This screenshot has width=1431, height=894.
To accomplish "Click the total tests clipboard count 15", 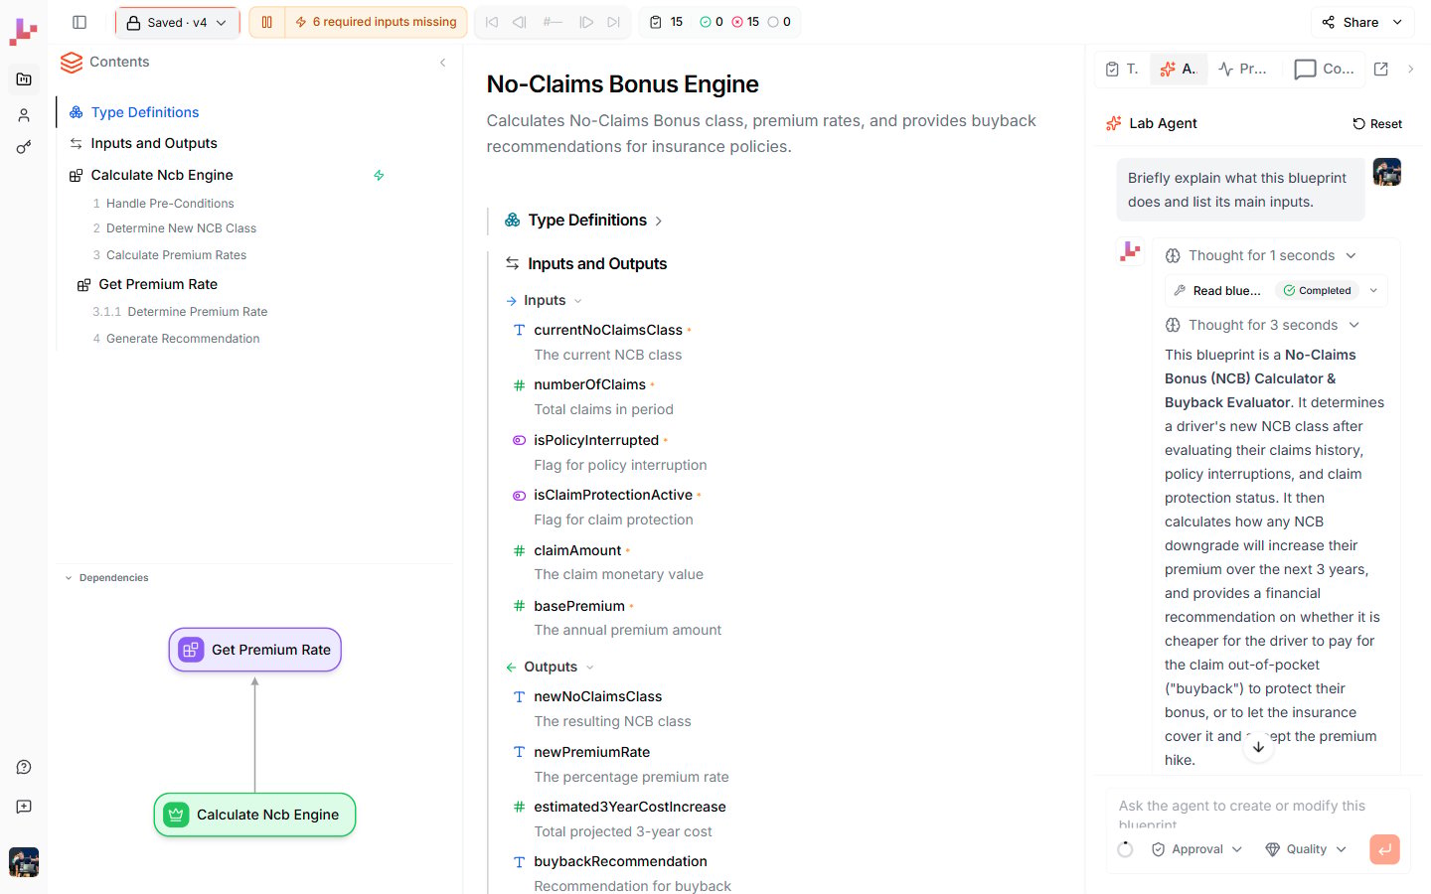I will point(667,22).
